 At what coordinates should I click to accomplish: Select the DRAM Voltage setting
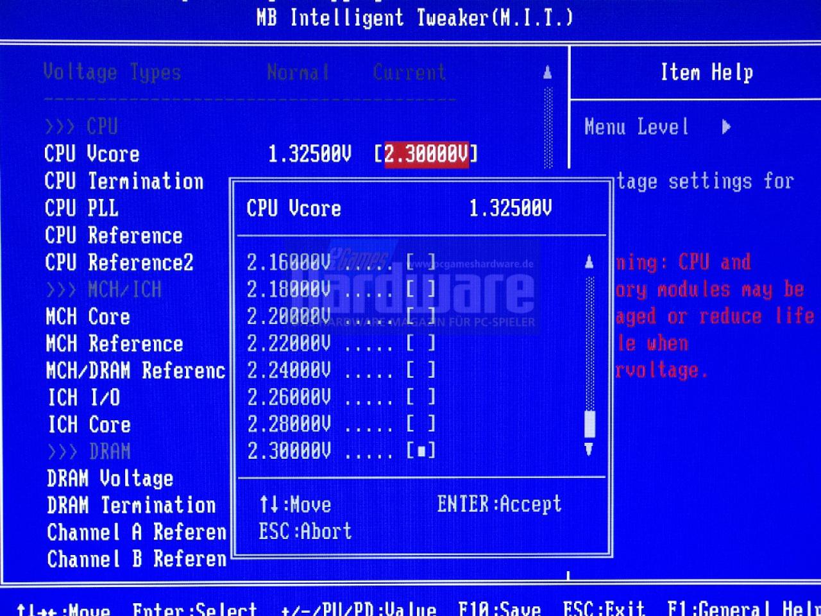click(110, 478)
